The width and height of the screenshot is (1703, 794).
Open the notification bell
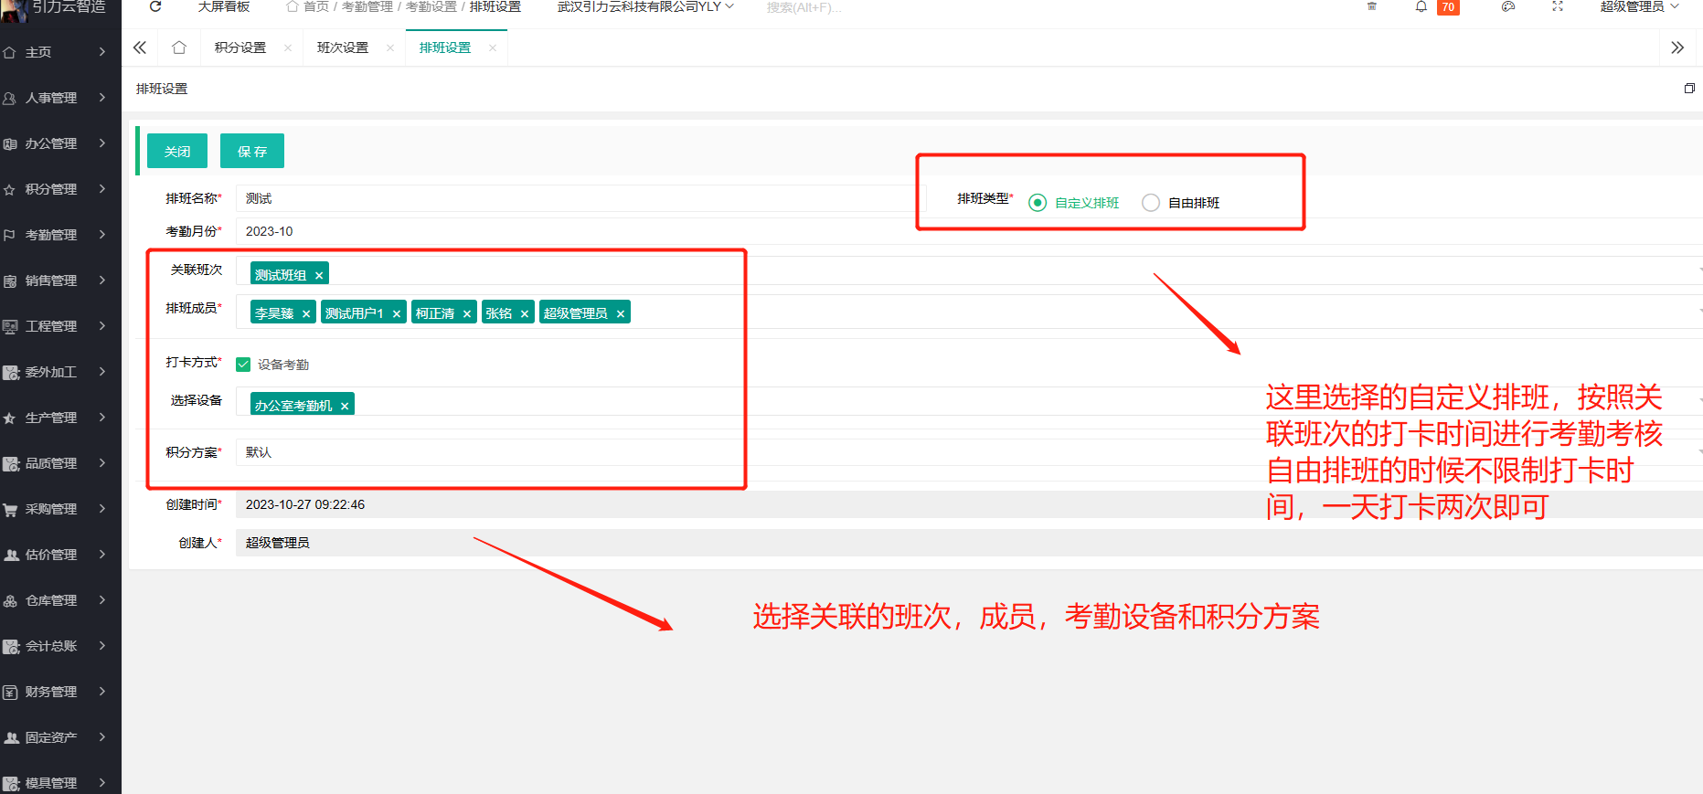coord(1421,6)
